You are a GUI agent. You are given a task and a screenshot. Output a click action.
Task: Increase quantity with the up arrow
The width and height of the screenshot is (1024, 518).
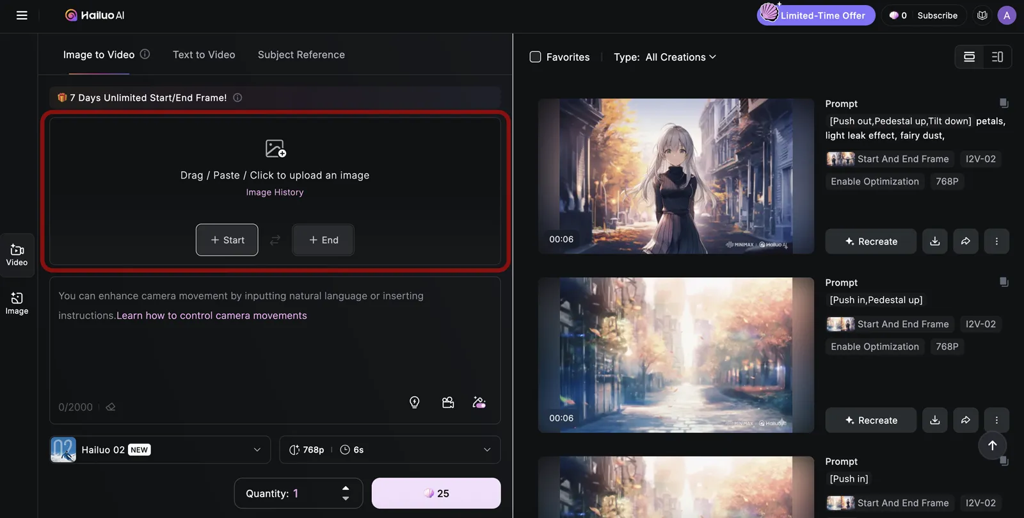tap(346, 489)
